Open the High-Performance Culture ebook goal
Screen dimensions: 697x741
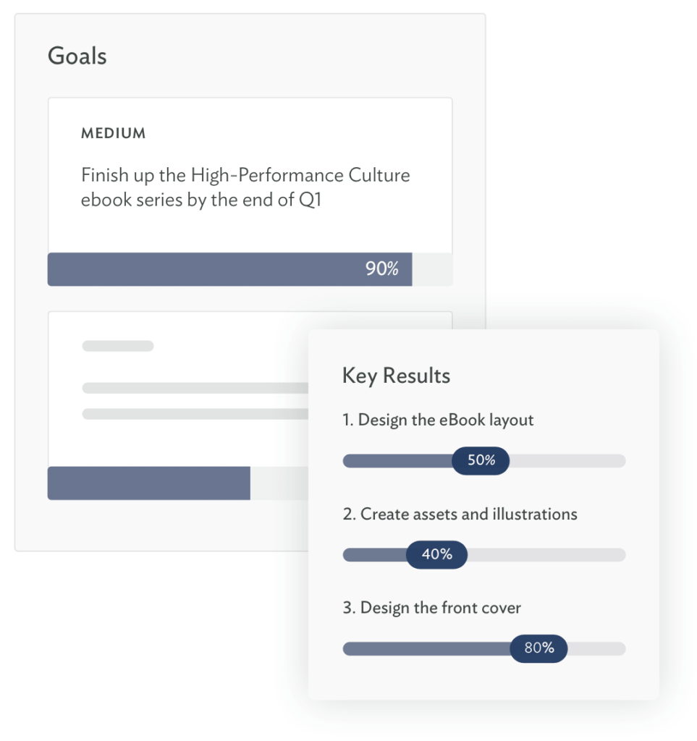pos(245,187)
